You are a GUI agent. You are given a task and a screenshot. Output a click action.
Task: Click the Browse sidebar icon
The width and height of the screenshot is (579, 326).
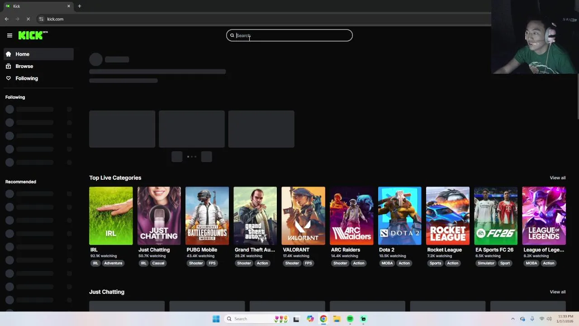click(x=8, y=66)
